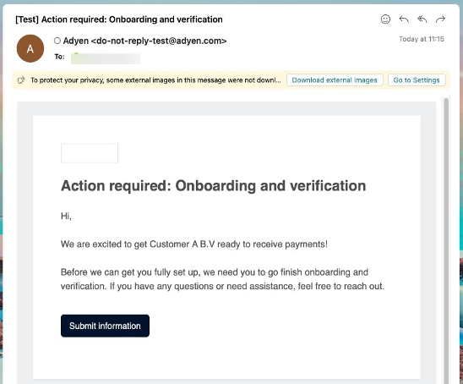Click the Customer A B.V sentence
This screenshot has width=463, height=384.
coord(194,244)
